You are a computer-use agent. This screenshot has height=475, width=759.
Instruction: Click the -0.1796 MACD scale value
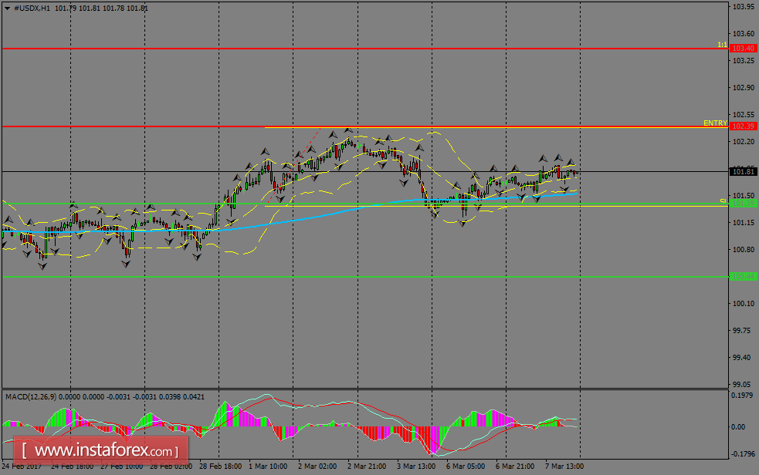point(744,454)
